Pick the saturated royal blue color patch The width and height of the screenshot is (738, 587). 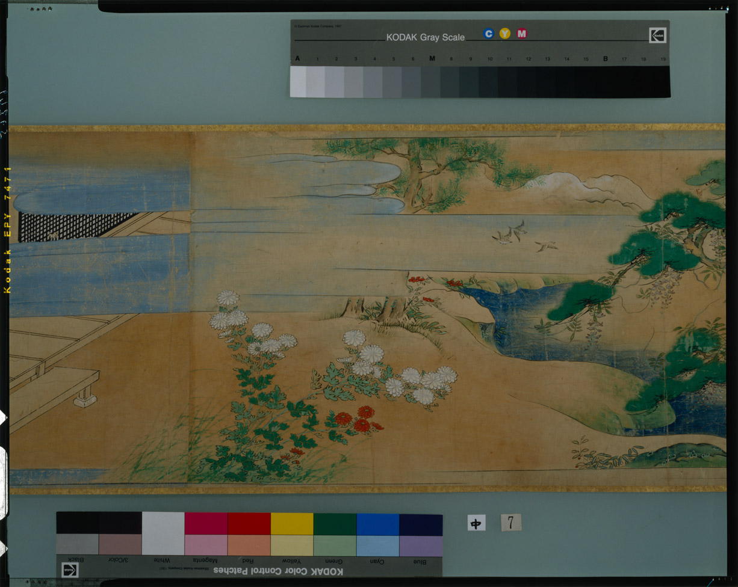pyautogui.click(x=377, y=524)
